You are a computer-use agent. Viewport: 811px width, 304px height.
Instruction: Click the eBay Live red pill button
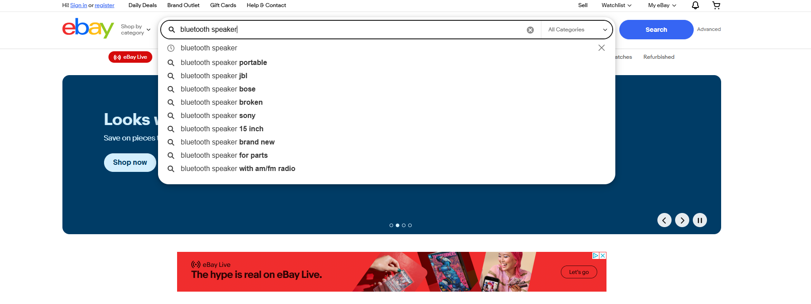[x=130, y=57]
